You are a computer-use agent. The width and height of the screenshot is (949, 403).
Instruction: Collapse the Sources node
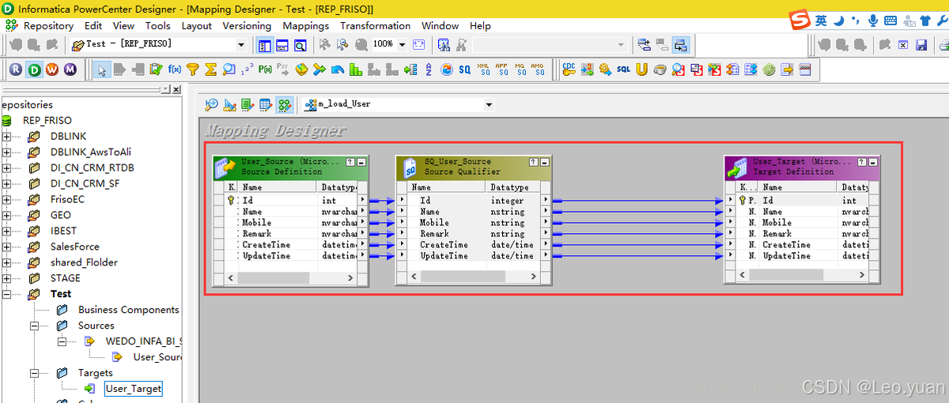pyautogui.click(x=35, y=326)
